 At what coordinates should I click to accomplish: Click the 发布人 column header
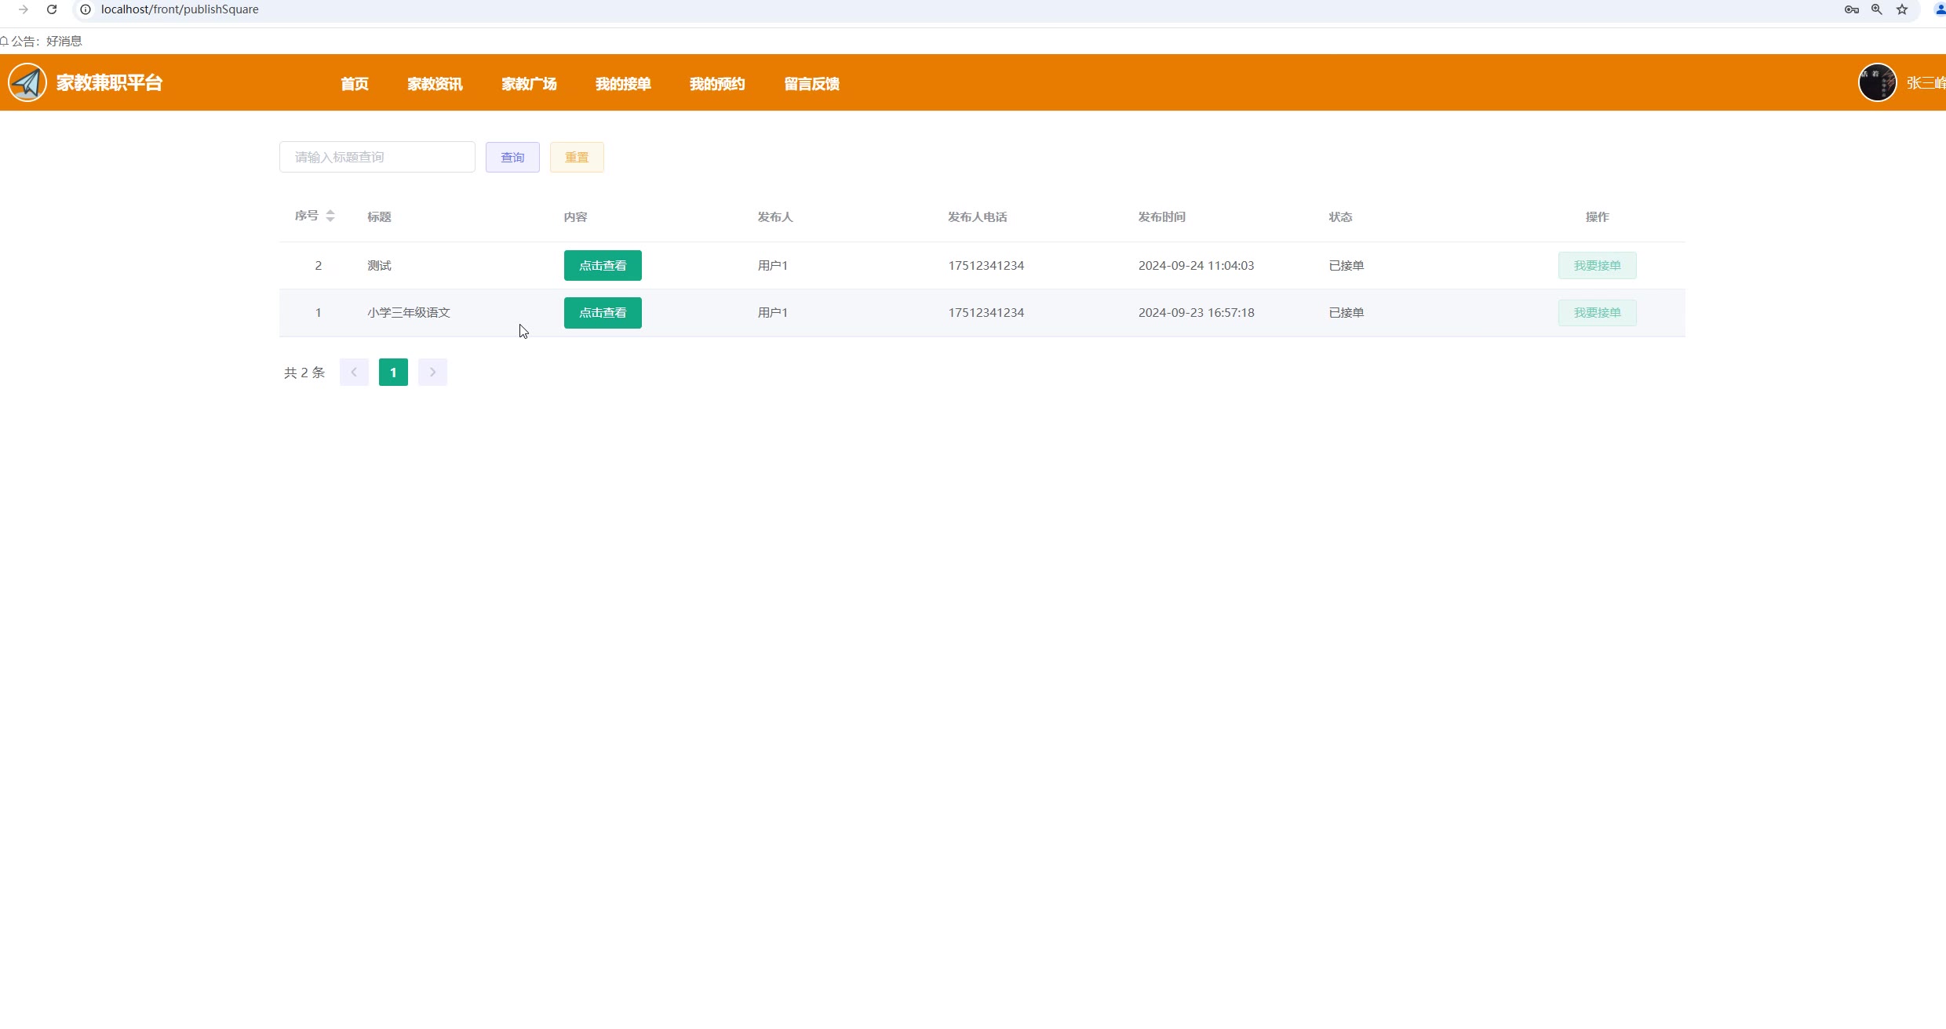click(775, 216)
